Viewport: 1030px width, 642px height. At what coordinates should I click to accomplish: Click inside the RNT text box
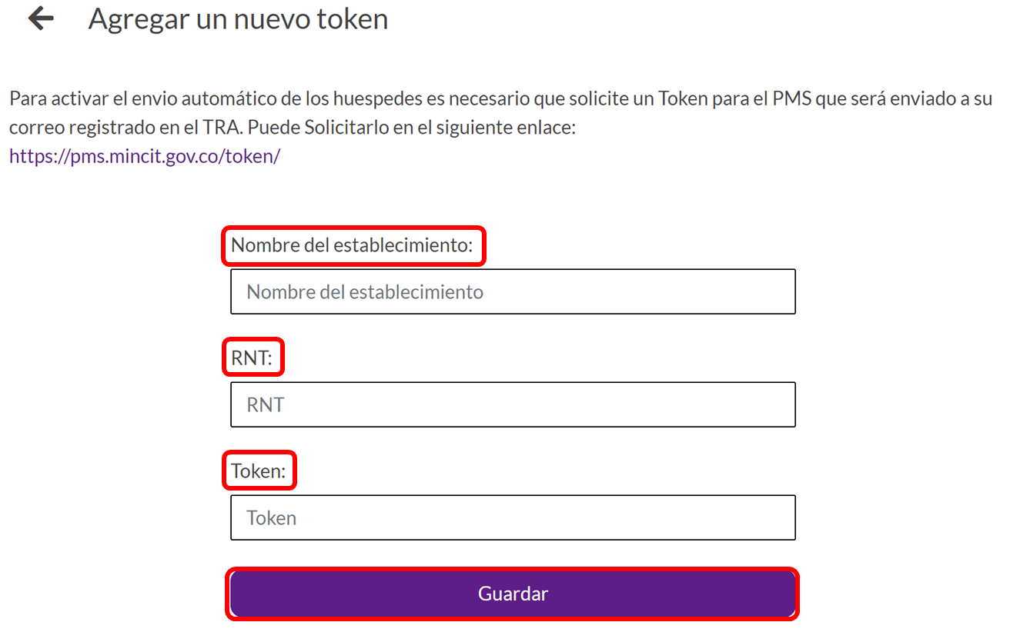point(513,404)
